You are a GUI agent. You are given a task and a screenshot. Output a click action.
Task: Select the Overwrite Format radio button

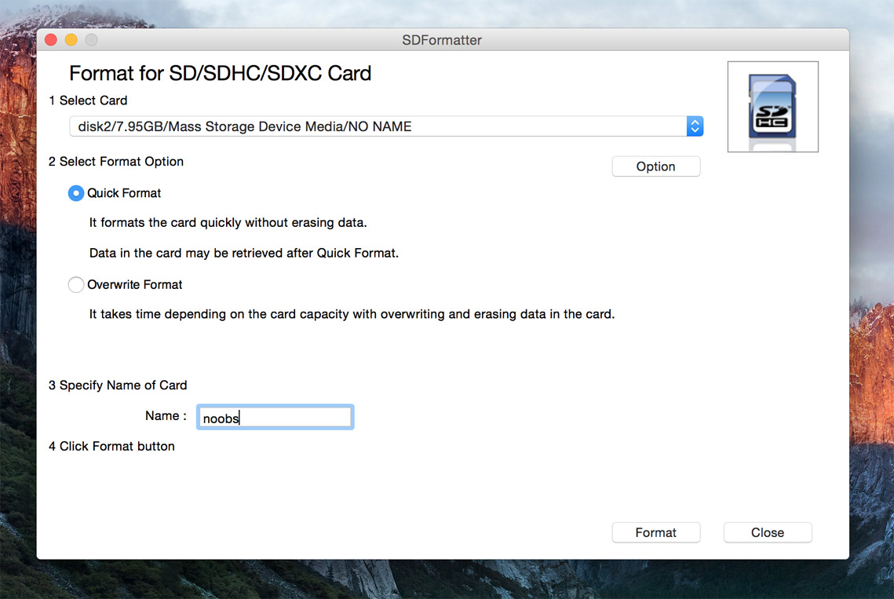[x=76, y=285]
